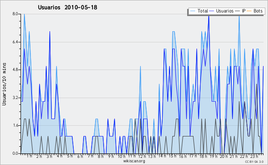Click the '21 h' x-axis label
268x165 pixels.
click(x=234, y=157)
